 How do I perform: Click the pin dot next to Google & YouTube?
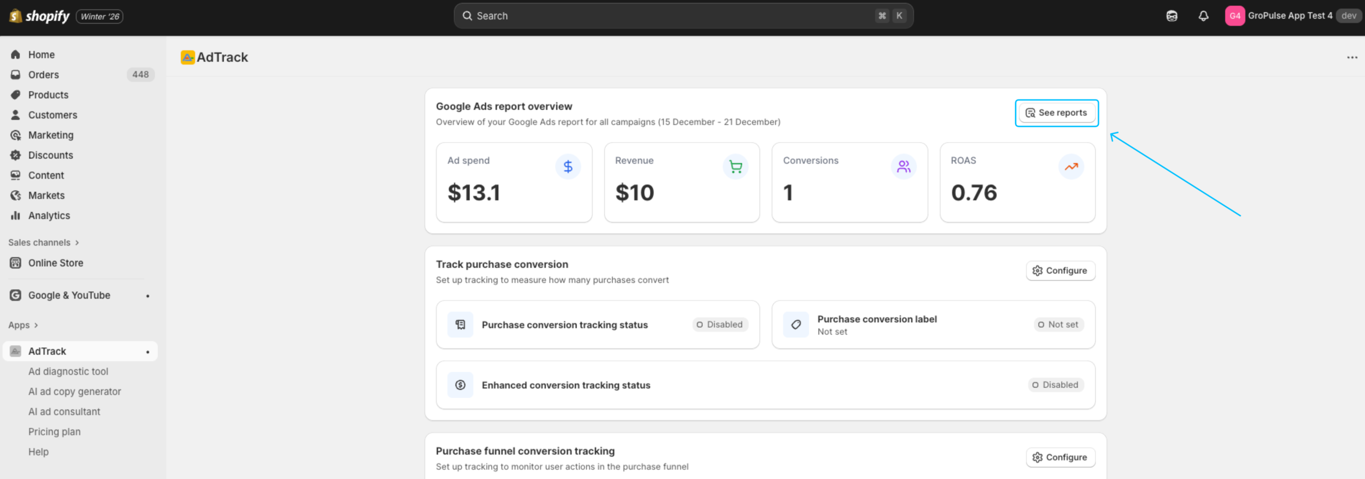148,296
